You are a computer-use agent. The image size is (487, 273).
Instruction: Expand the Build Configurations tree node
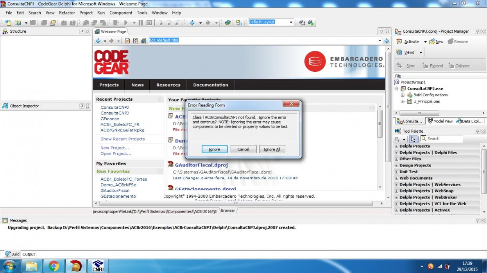403,95
